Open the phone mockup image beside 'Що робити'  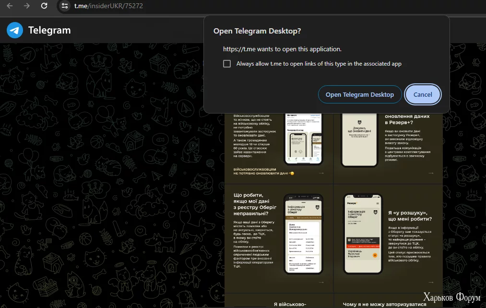click(303, 234)
